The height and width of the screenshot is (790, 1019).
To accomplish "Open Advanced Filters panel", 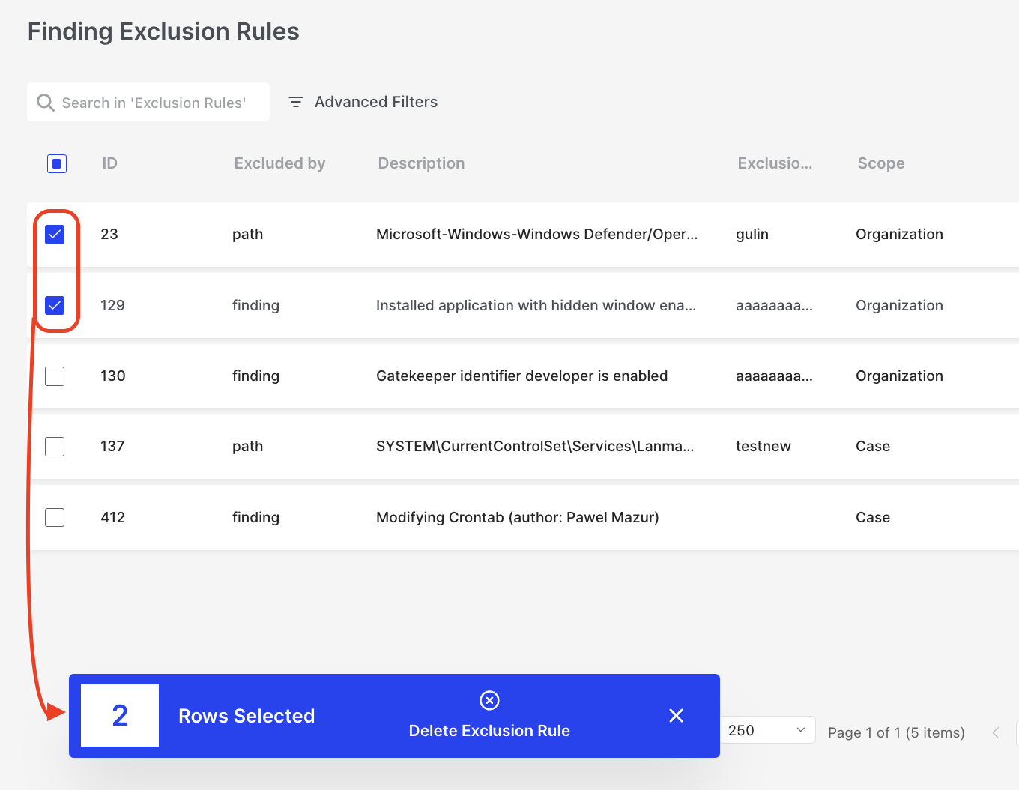I will point(375,102).
